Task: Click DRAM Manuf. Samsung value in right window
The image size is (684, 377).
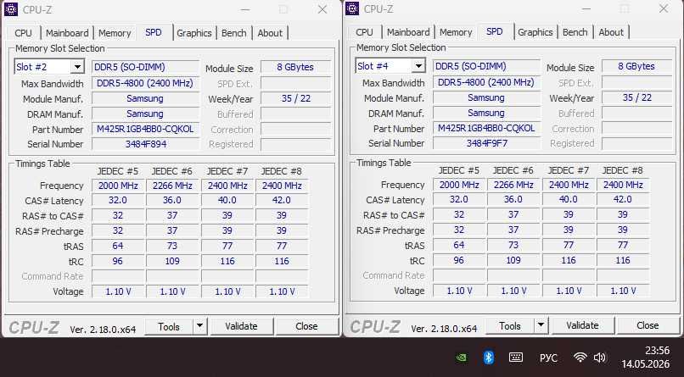Action: point(487,113)
